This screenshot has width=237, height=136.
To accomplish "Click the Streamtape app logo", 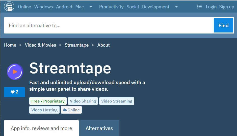I will tap(15, 72).
